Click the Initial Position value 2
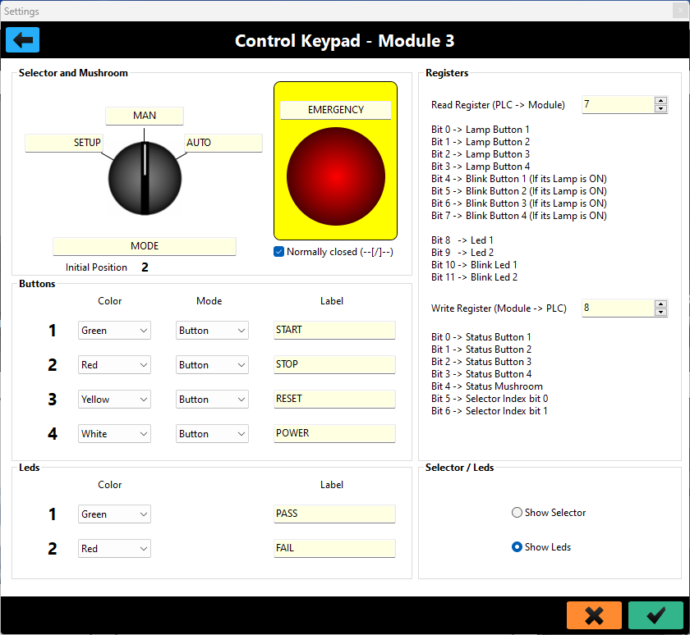Screen dimensions: 690x635 [145, 267]
